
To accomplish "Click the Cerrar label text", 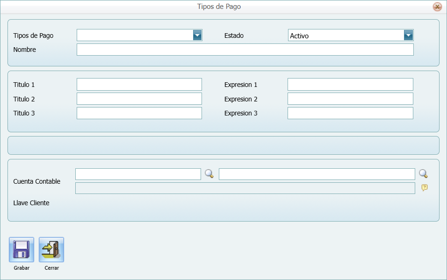I will click(x=51, y=268).
